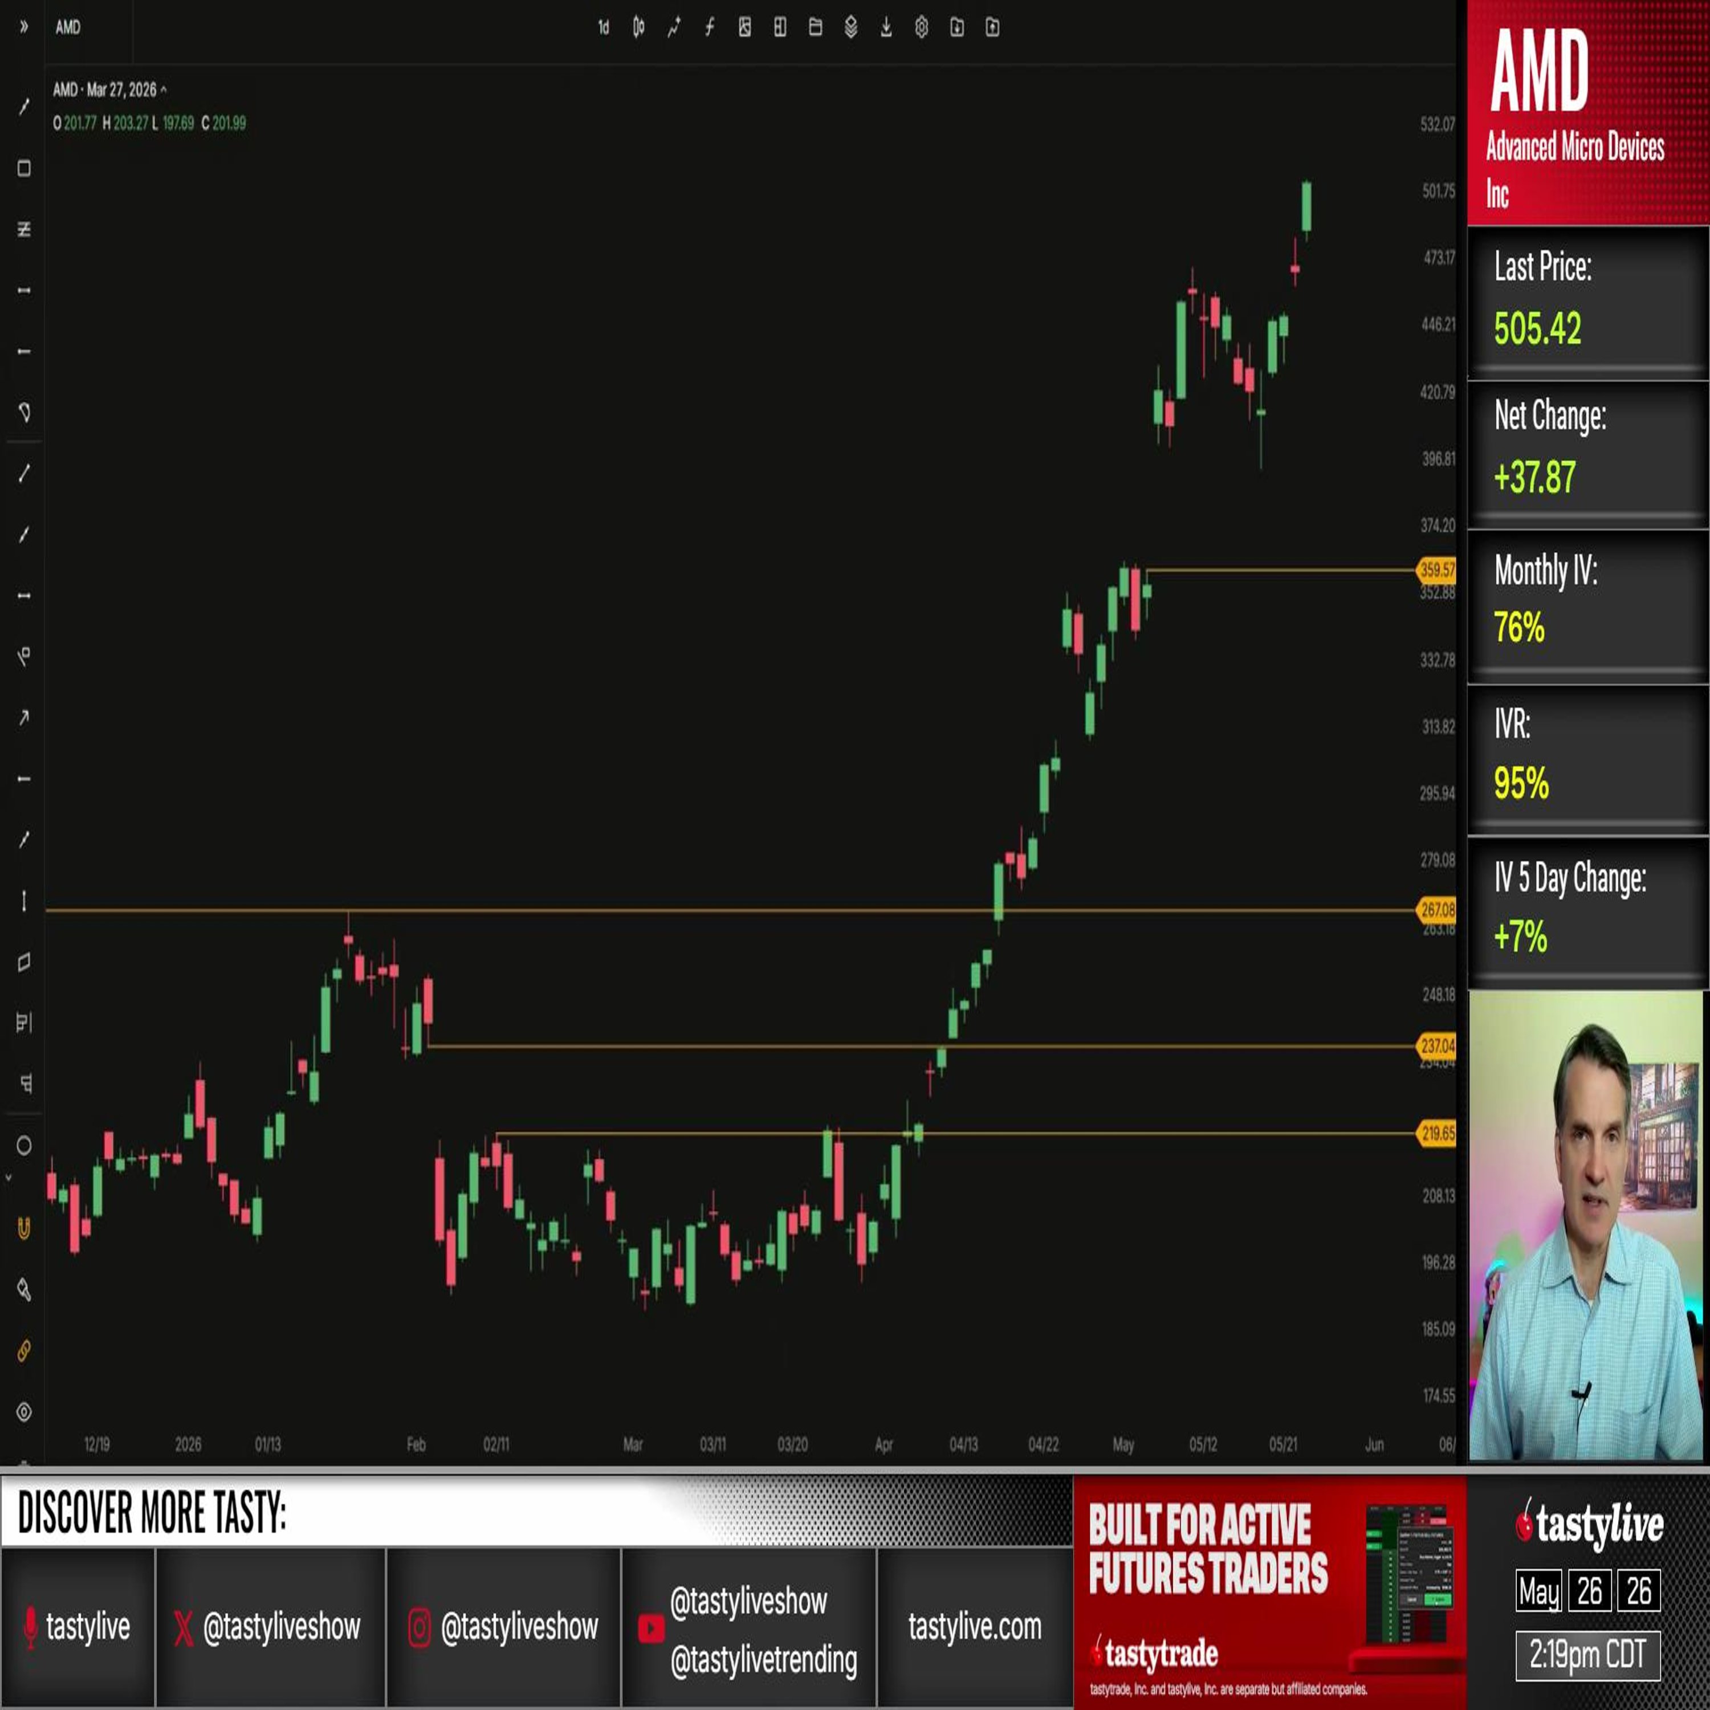Select the 267.08 horizontal line label
Screen dimensions: 1710x1710
coord(1436,909)
